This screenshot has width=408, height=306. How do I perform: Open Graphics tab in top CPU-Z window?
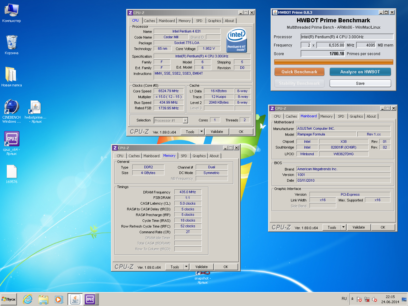pyautogui.click(x=215, y=21)
